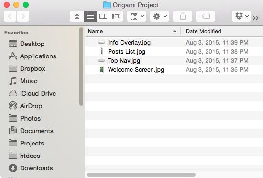263x178 pixels.
Task: Click the Applications sidebar icon
Action: tap(13, 56)
